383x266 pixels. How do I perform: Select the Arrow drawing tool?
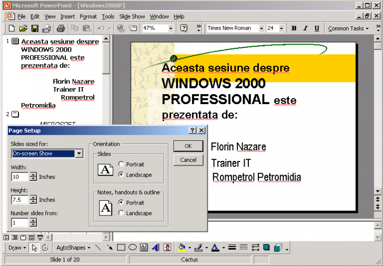tap(109, 248)
